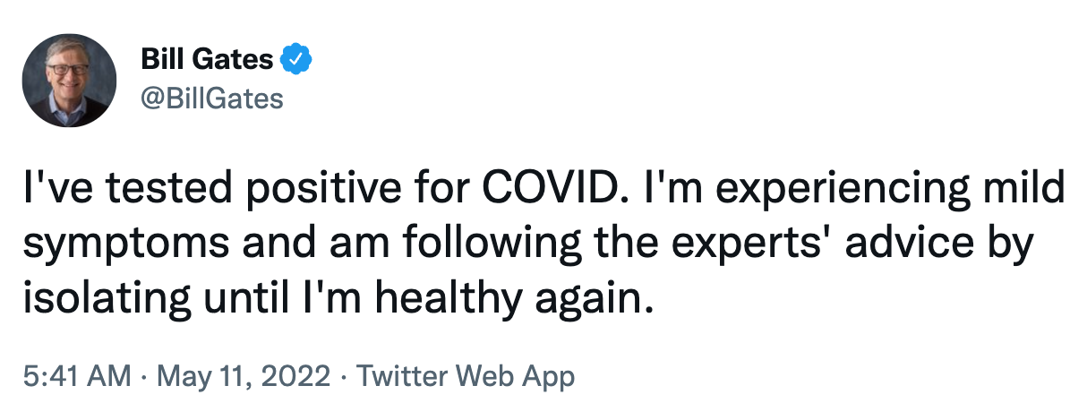
Task: Open the Bill Gates display name link
Action: click(207, 61)
